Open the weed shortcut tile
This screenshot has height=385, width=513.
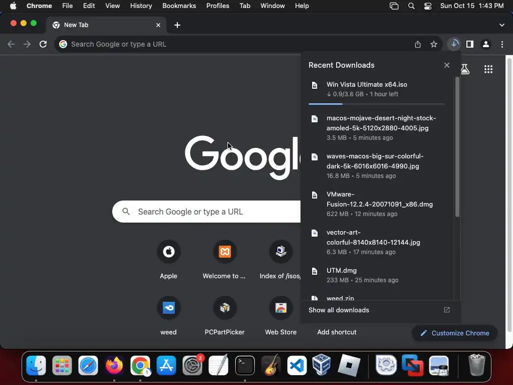pyautogui.click(x=168, y=316)
